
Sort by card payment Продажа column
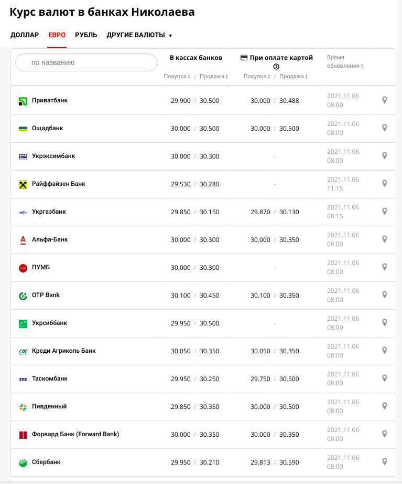click(293, 76)
